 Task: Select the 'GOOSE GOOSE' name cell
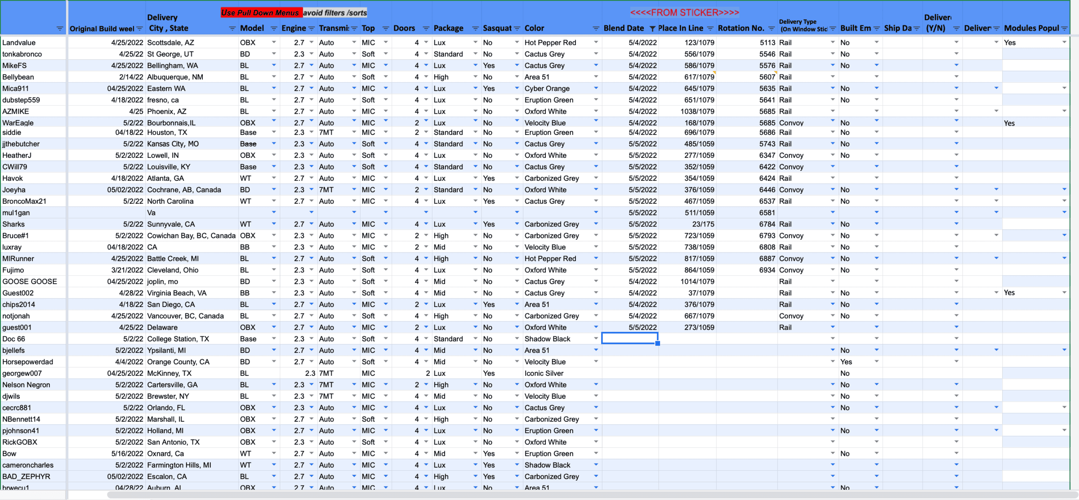[x=34, y=281]
